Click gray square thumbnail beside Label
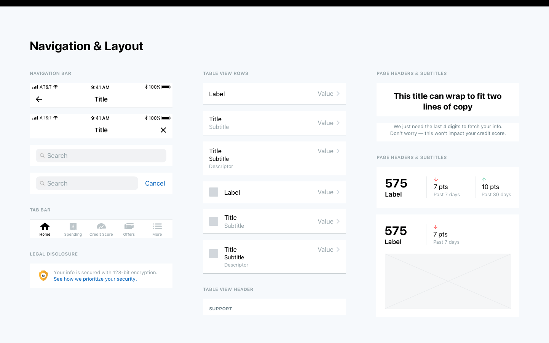The width and height of the screenshot is (549, 343). coord(214,192)
